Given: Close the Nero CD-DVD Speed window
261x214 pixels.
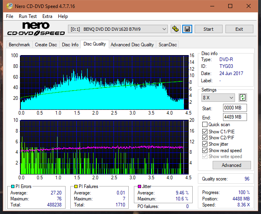Looking at the screenshot, I should [249, 6].
